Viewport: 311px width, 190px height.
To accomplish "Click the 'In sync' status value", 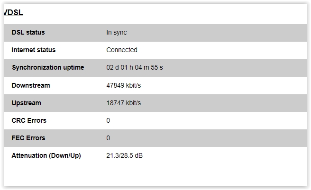I will click(x=117, y=33).
